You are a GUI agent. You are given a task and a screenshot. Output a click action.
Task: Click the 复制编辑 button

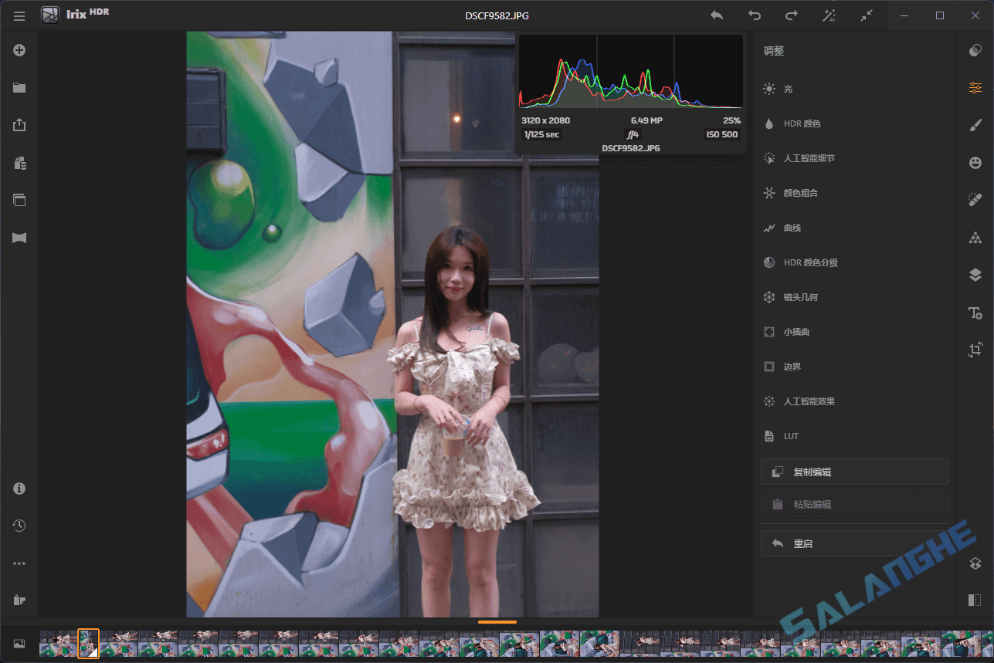click(x=854, y=471)
